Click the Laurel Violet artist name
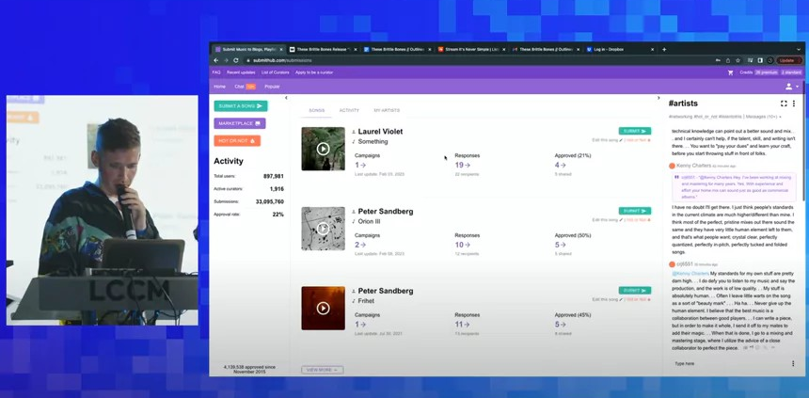This screenshot has width=809, height=398. 380,132
